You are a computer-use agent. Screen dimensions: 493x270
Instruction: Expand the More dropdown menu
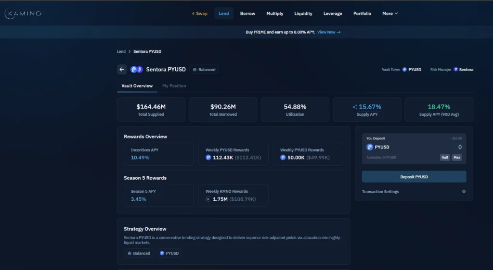pyautogui.click(x=390, y=13)
